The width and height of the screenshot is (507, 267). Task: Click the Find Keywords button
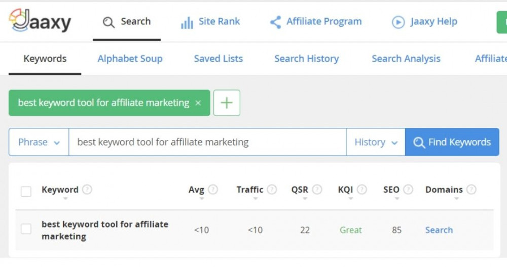[452, 142]
